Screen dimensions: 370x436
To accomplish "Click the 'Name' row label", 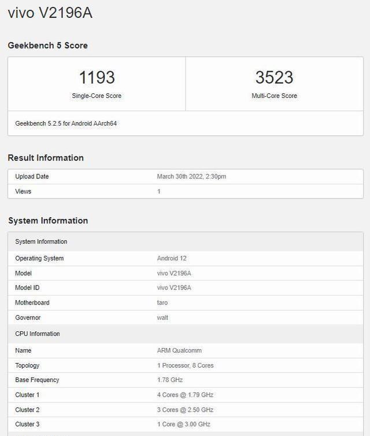I will click(x=23, y=351).
